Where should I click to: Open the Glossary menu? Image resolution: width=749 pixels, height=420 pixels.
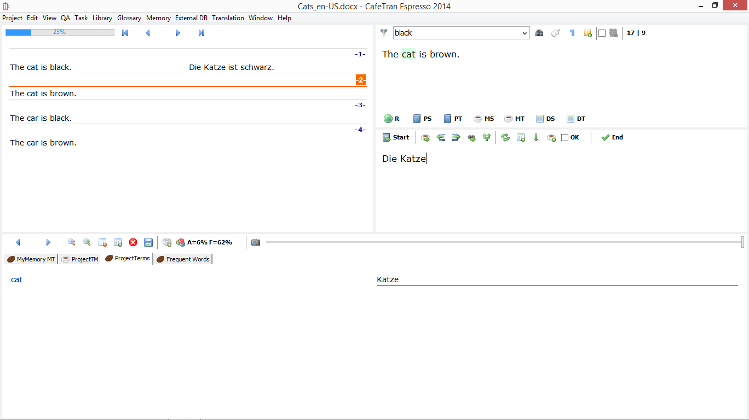pos(129,18)
